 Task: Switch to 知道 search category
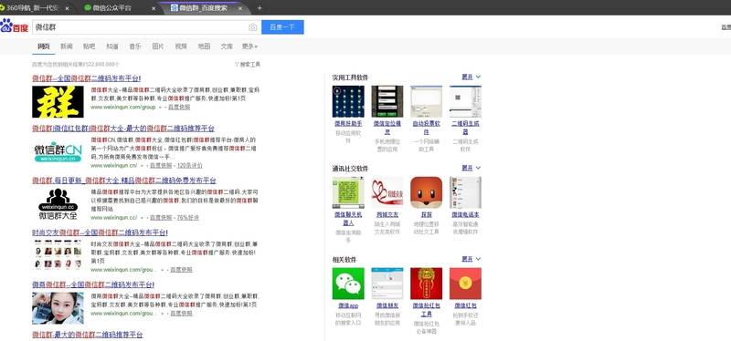click(111, 46)
